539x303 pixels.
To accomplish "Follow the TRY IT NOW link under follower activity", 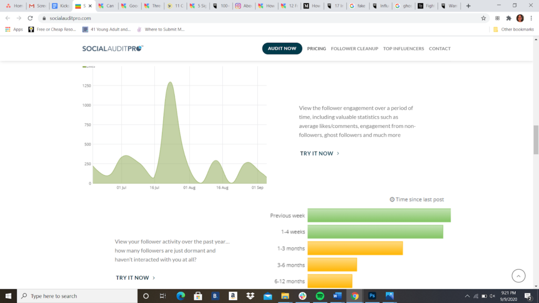I will (x=133, y=277).
